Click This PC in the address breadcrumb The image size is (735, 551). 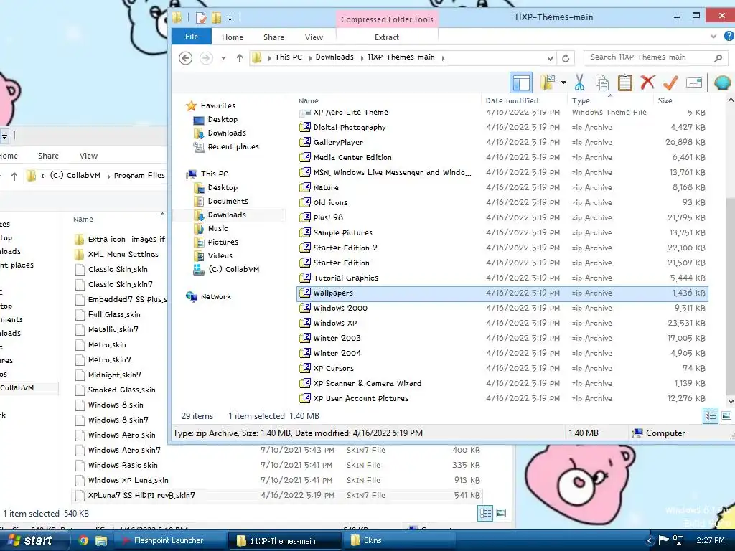(x=289, y=57)
